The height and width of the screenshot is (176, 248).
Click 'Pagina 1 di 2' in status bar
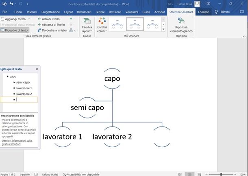8,174
